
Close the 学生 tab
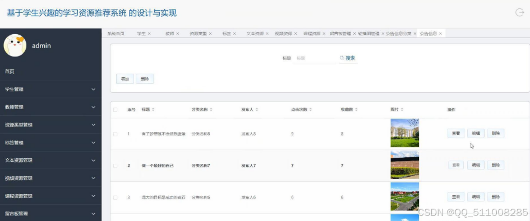point(149,34)
